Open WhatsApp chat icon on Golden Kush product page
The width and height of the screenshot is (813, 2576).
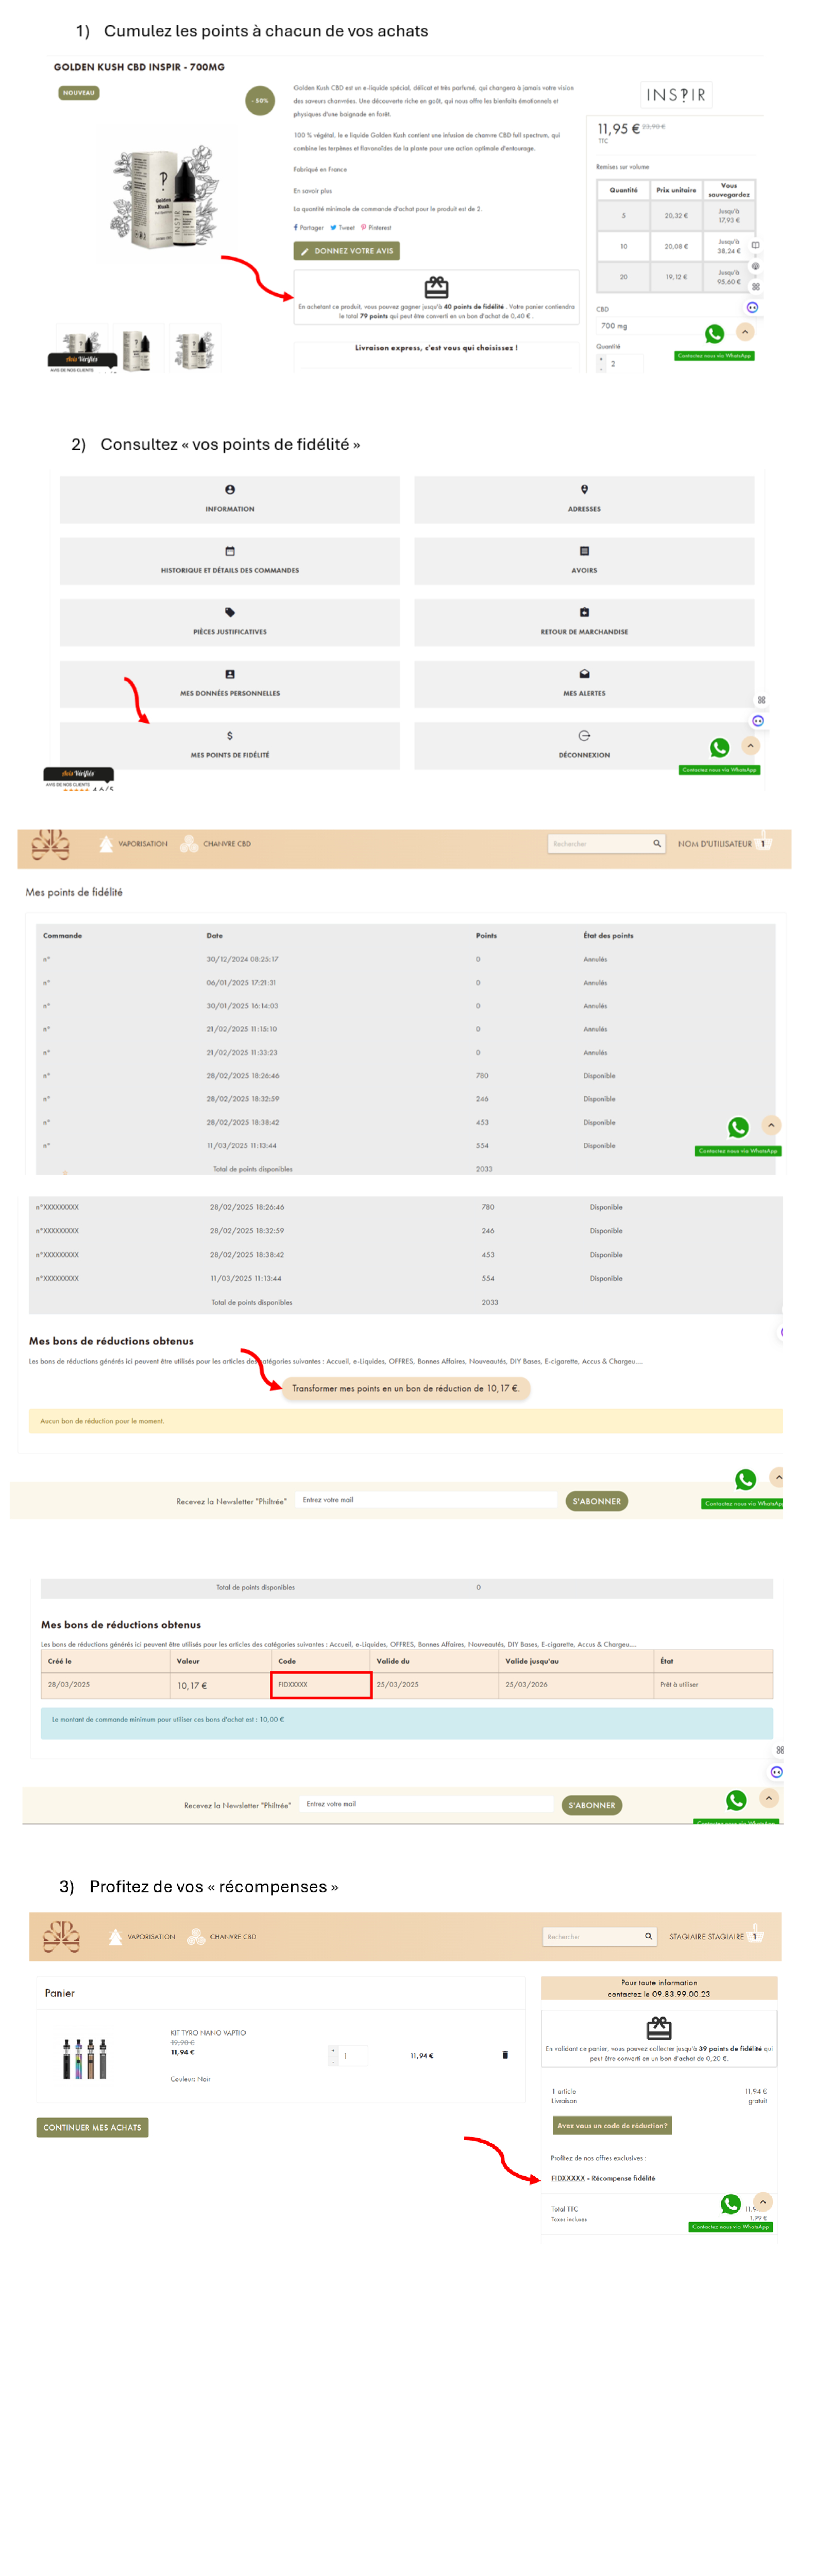pos(714,334)
